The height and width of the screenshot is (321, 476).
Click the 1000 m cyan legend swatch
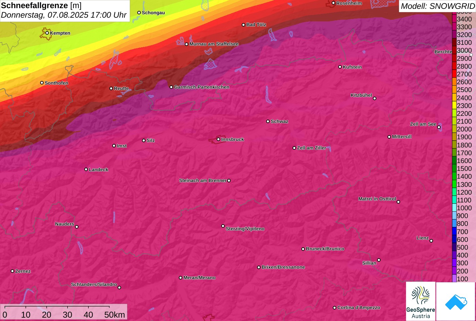coord(454,208)
